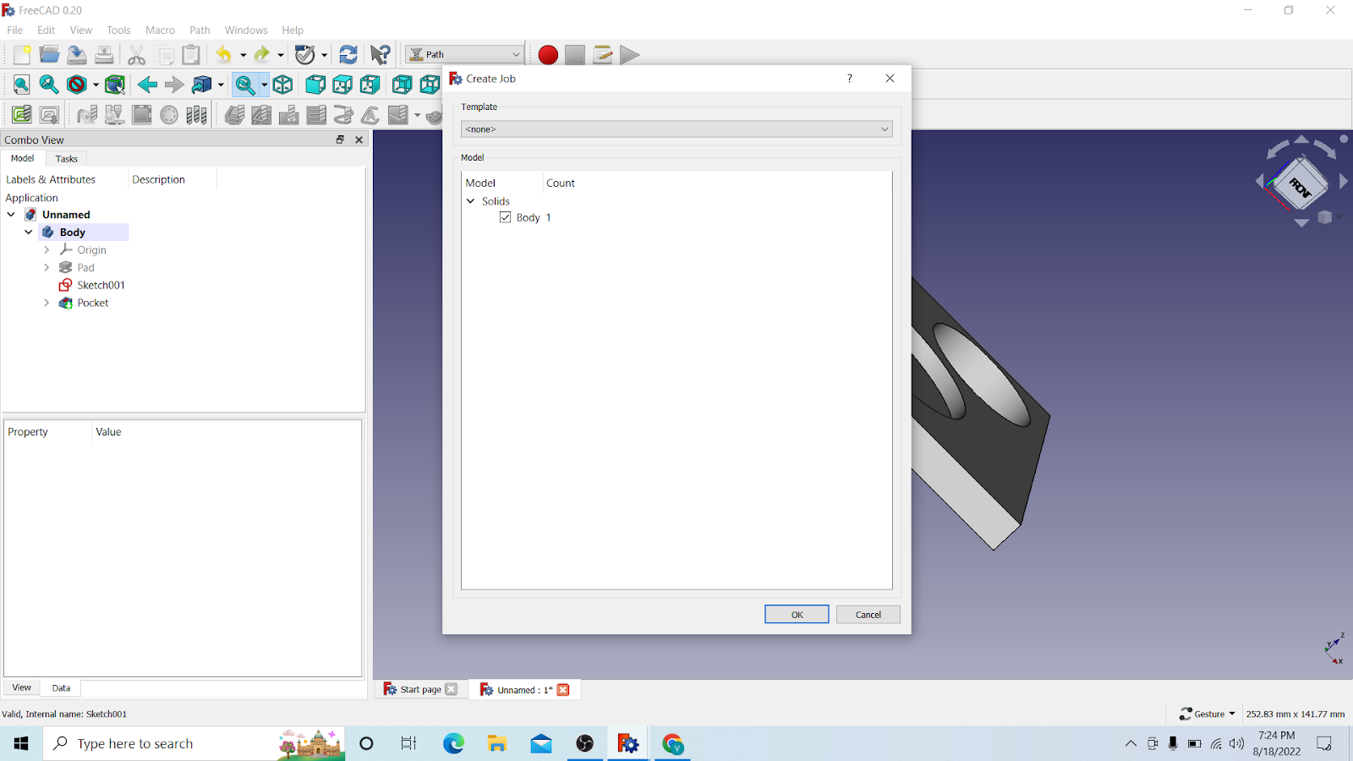Click the Fit All zoom icon
1353x761 pixels.
(x=22, y=85)
